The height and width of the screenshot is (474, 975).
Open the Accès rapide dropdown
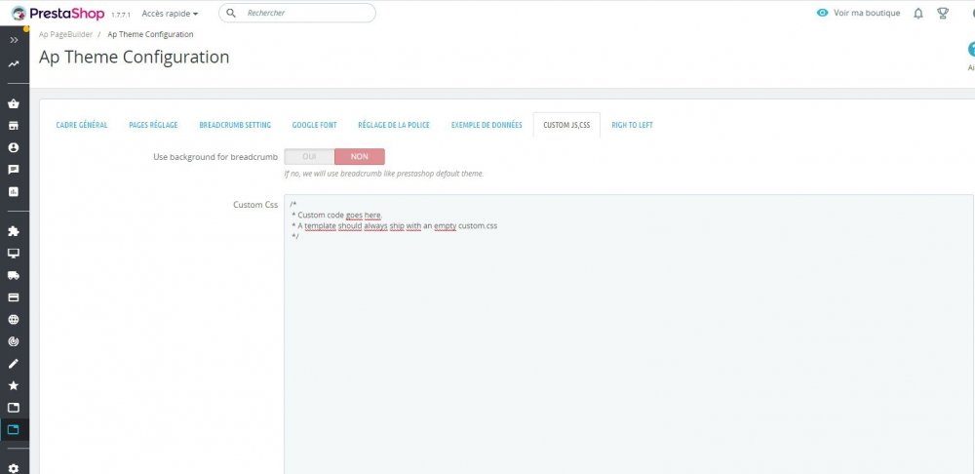pos(170,13)
